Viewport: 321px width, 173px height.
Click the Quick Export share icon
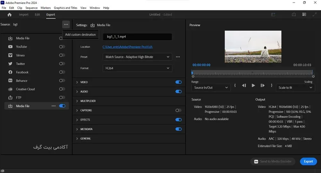point(294,14)
